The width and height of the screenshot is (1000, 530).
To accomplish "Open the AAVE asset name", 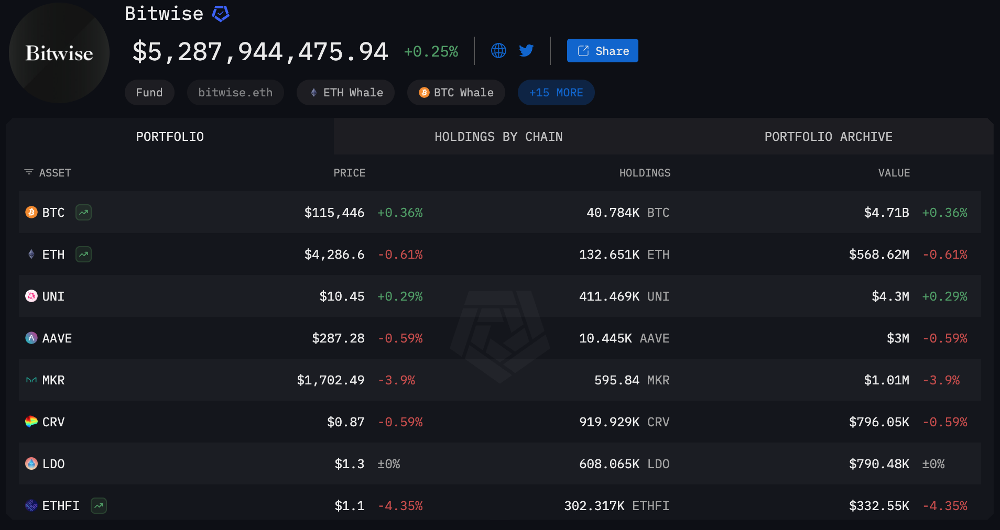I will pyautogui.click(x=57, y=338).
